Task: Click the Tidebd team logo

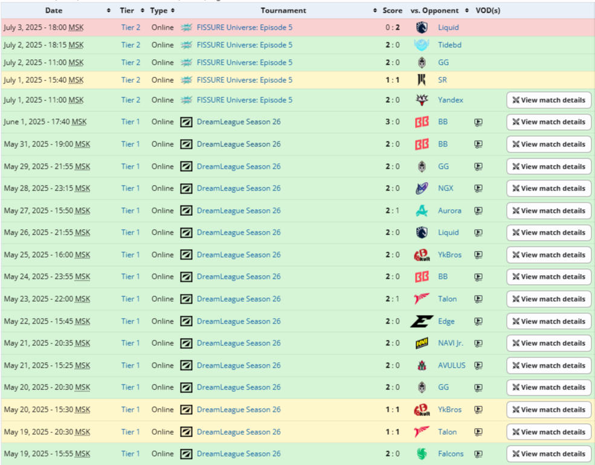Action: pyautogui.click(x=422, y=45)
